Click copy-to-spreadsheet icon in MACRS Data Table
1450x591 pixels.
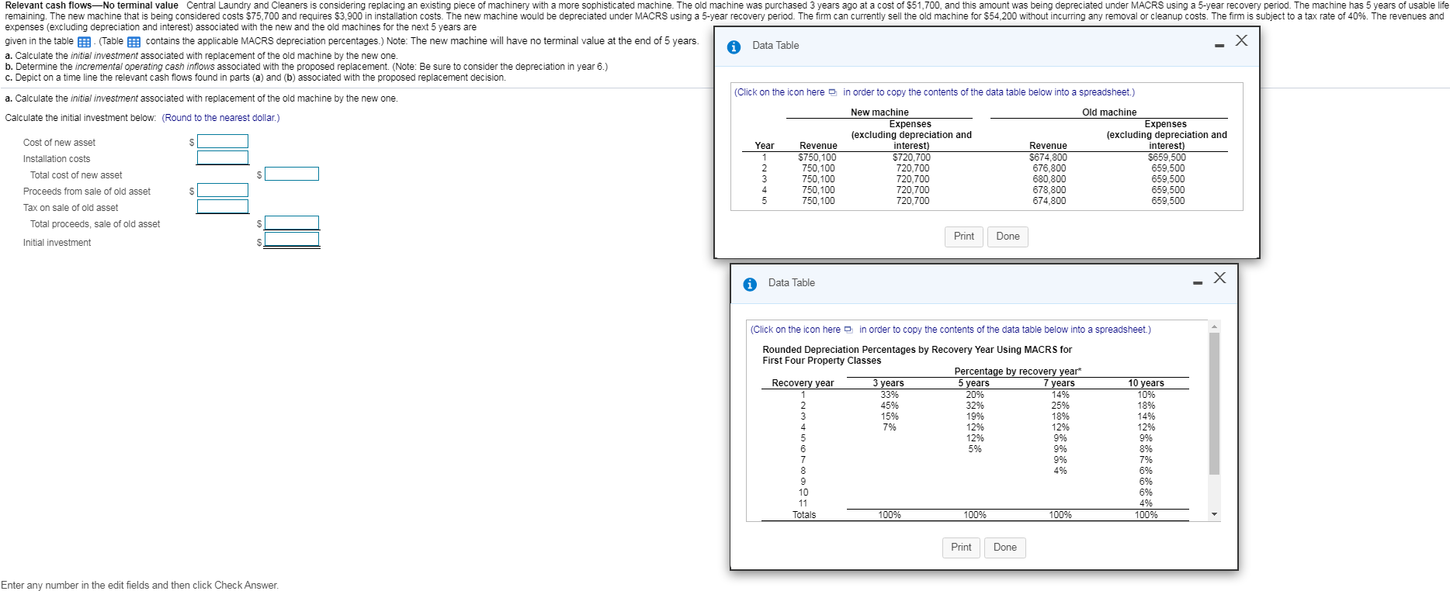coord(848,330)
